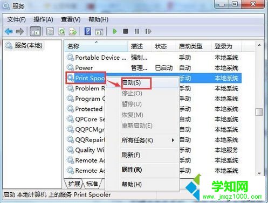268x203 pixels.
Task: Click 本地服务 login cell of Quality Wi
Action: coord(226,150)
